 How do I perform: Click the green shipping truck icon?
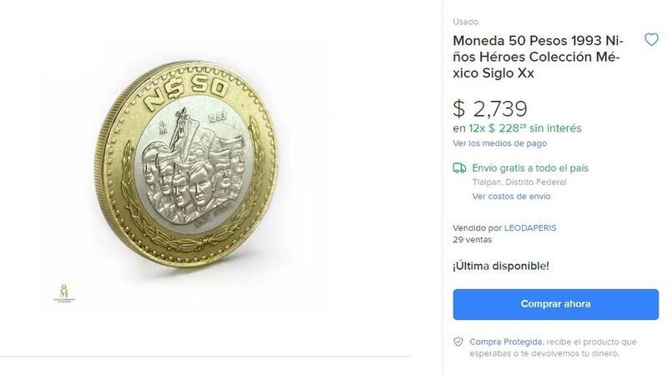click(x=459, y=167)
